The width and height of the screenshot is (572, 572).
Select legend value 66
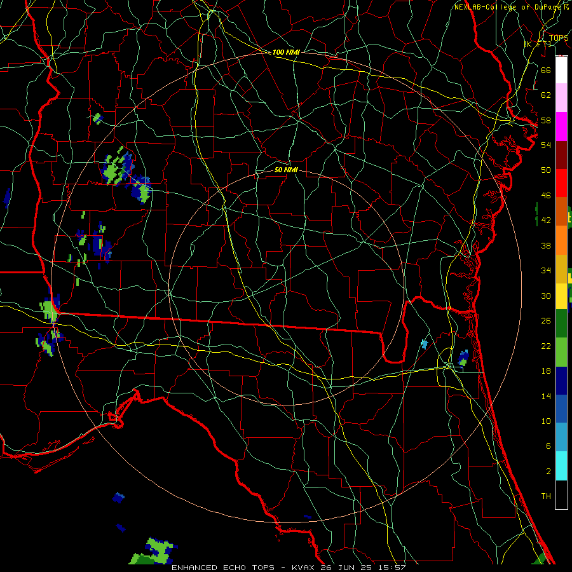(546, 70)
